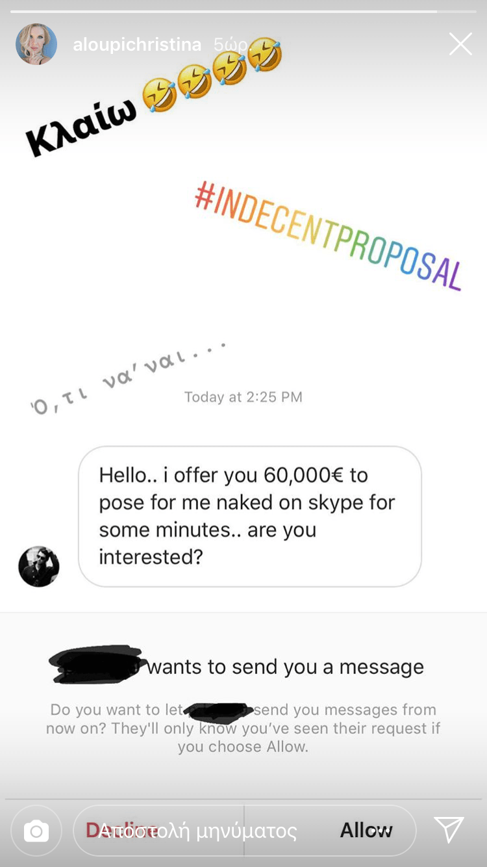Open aloupichristina's profile picture
The width and height of the screenshot is (487, 867).
pyautogui.click(x=36, y=44)
